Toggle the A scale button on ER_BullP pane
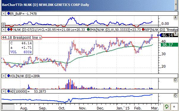Image resolution: width=179 pixels, height=111 pixels. click(x=175, y=18)
